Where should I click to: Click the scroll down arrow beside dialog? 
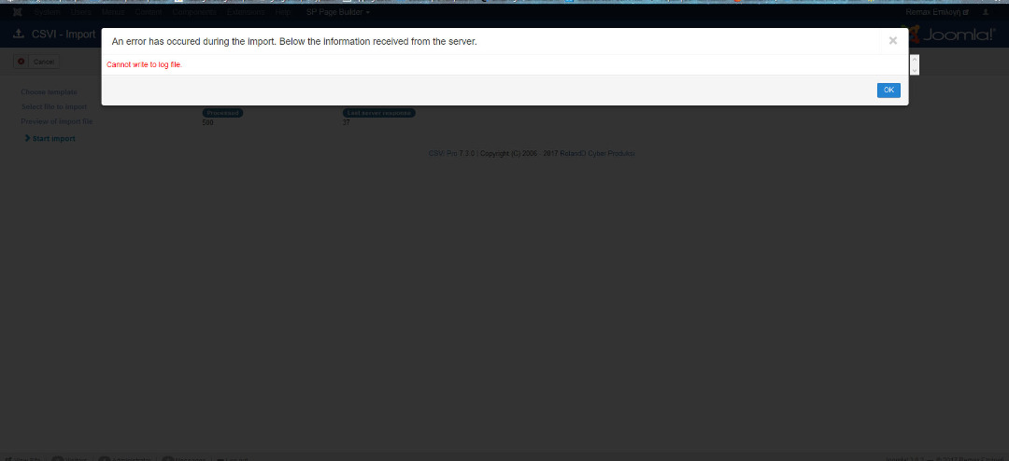tap(915, 71)
